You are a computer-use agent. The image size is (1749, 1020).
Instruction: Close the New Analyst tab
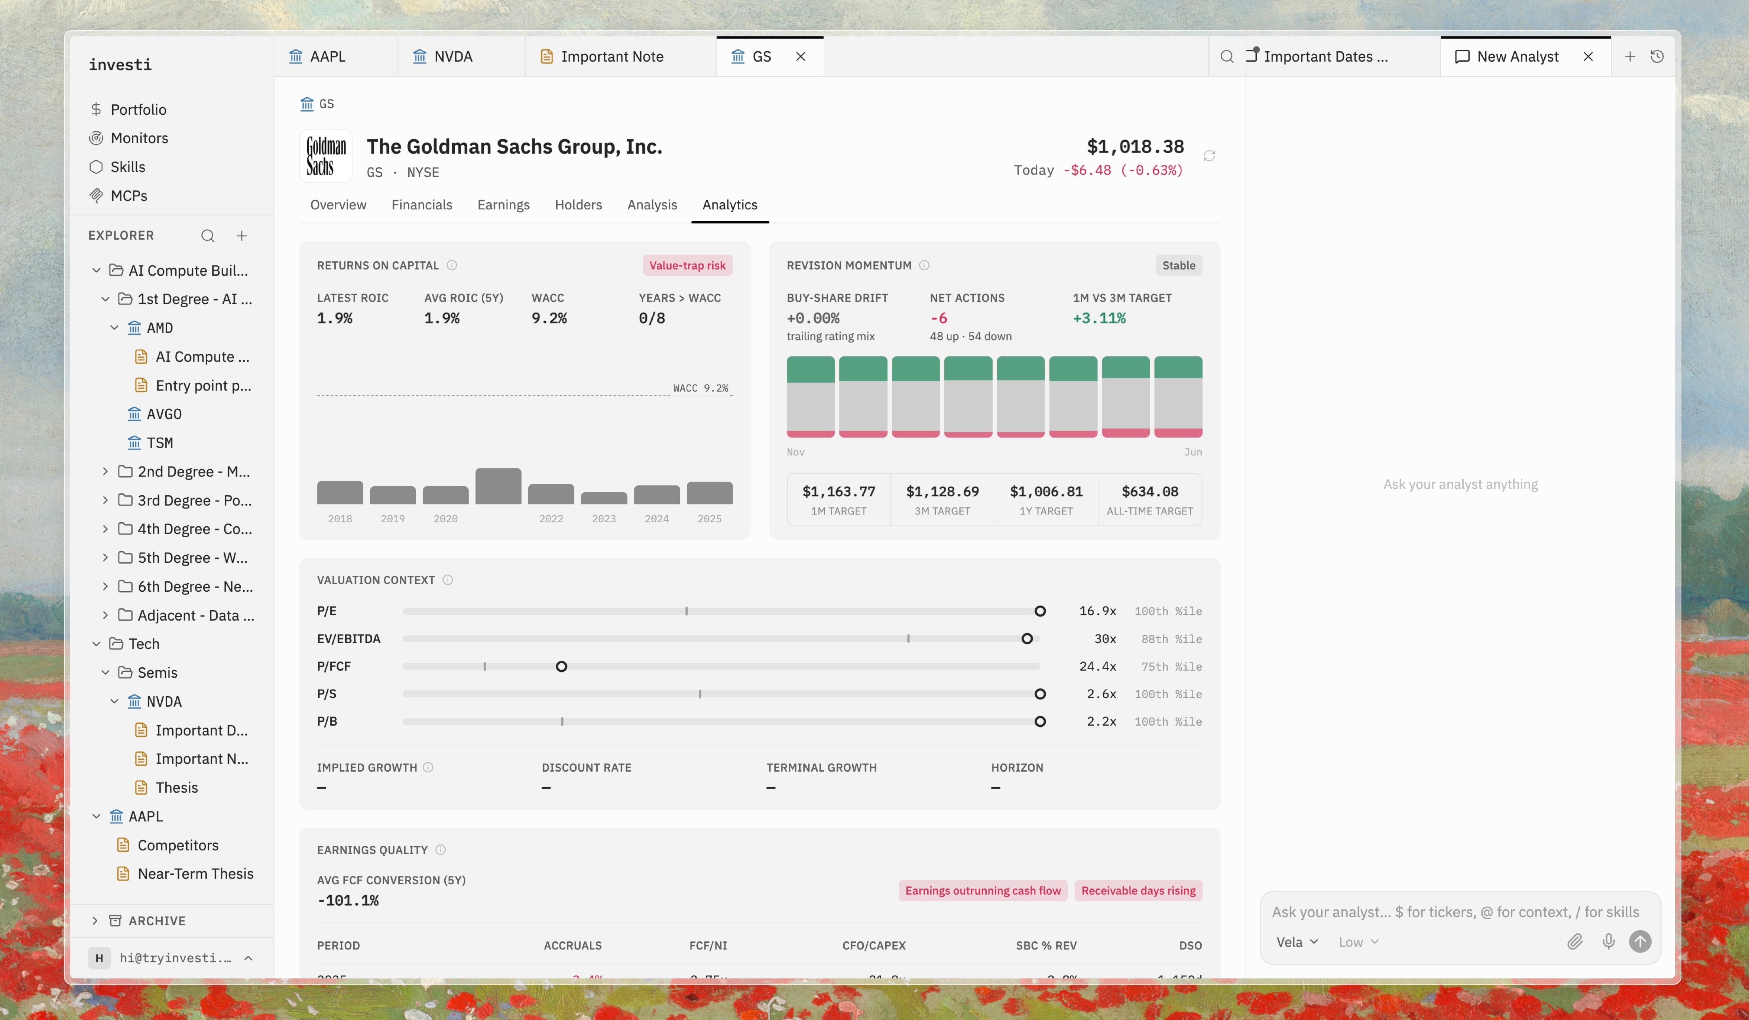pos(1588,57)
